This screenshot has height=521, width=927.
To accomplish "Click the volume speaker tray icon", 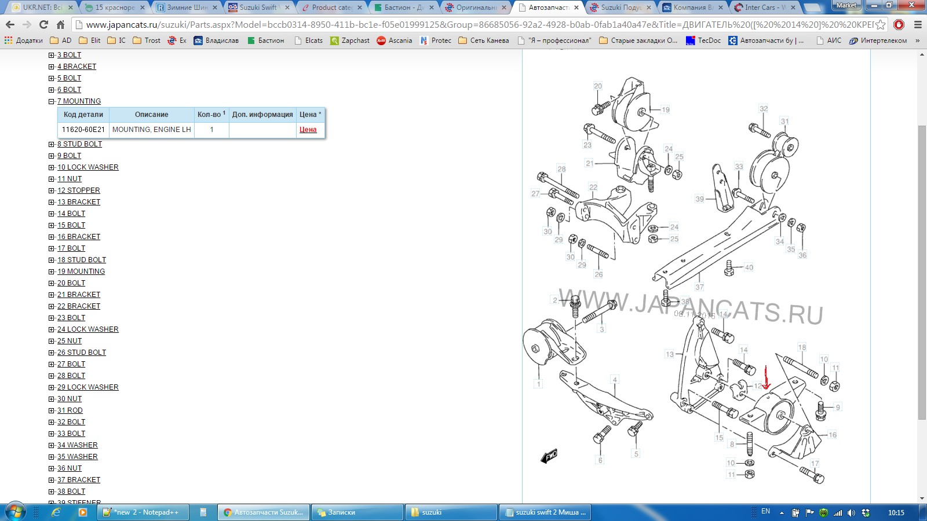I will [x=851, y=512].
